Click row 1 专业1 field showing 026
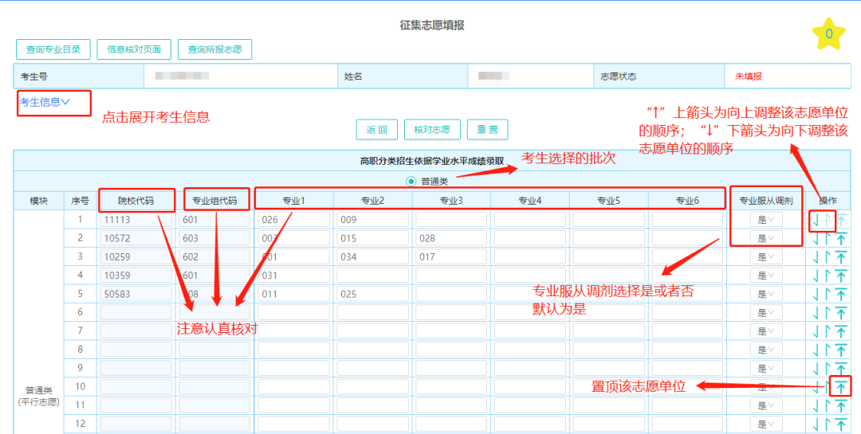The height and width of the screenshot is (434, 861). (x=293, y=220)
